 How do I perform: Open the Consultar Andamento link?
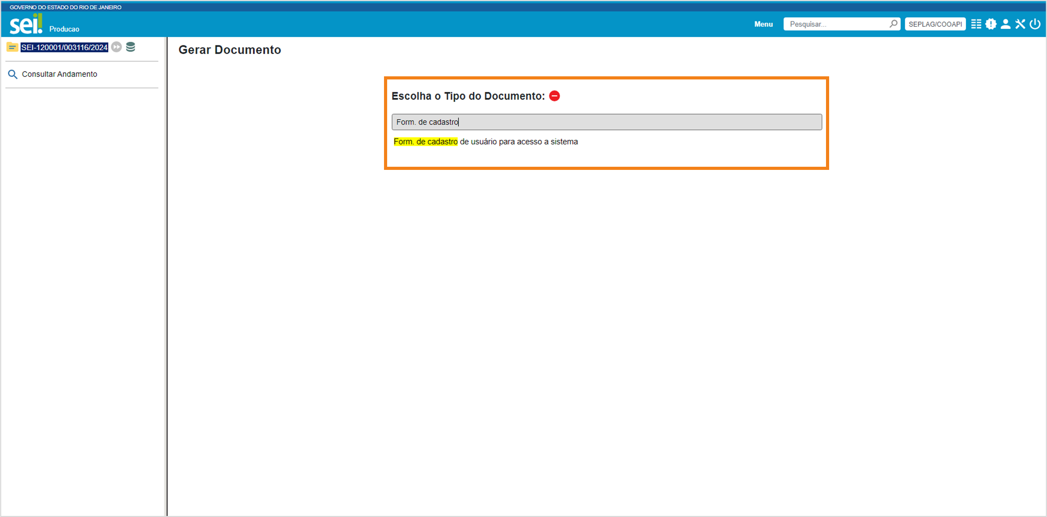tap(59, 74)
